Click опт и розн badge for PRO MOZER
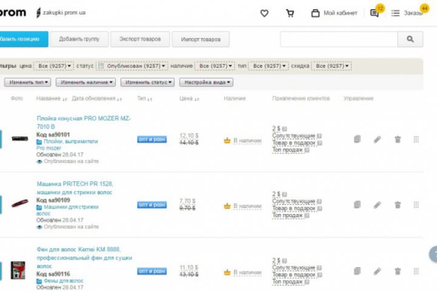This screenshot has height=291, width=437. pyautogui.click(x=152, y=139)
